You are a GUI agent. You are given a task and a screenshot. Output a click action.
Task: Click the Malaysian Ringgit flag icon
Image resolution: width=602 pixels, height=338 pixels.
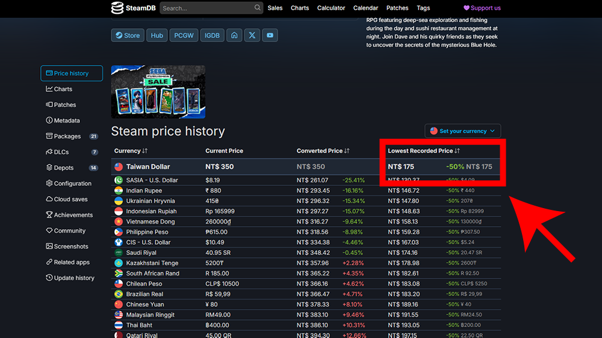click(119, 315)
